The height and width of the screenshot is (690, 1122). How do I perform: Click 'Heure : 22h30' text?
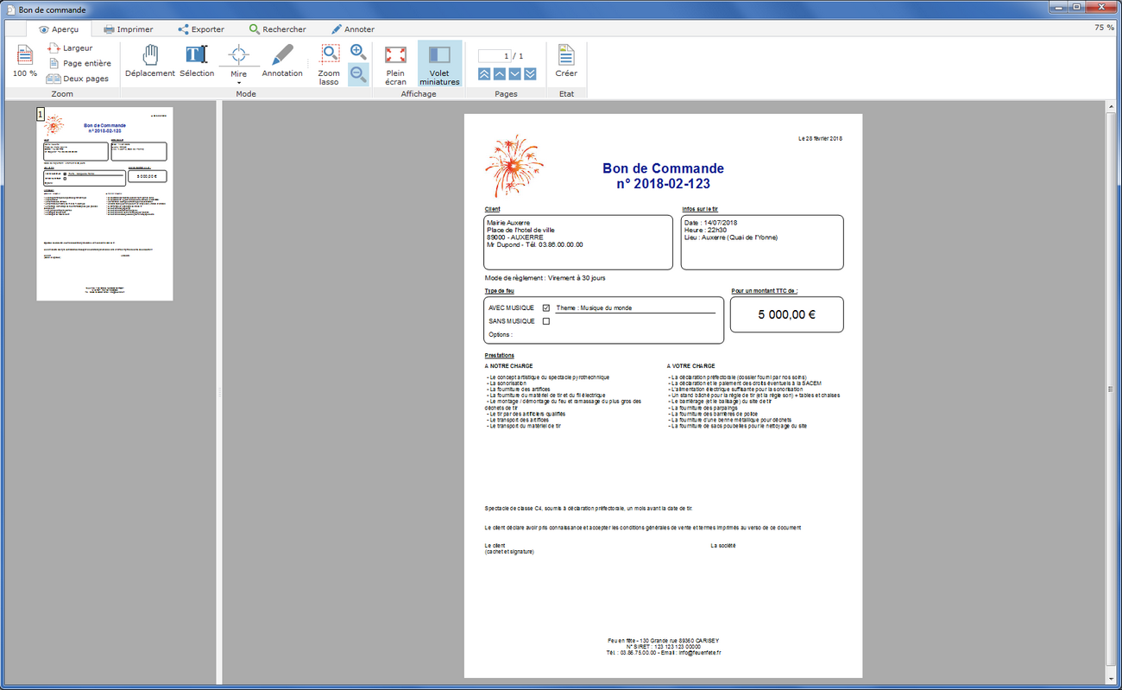click(705, 230)
